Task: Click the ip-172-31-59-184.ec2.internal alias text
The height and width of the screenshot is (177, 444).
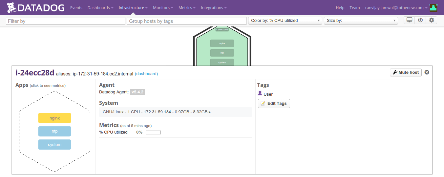Action: pos(103,74)
